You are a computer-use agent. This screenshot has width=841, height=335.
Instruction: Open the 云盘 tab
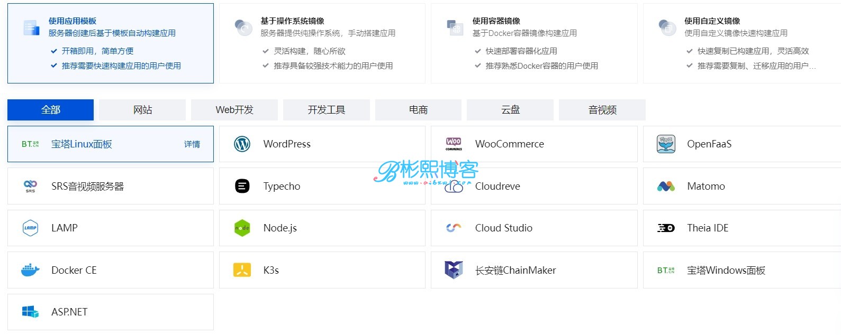coord(510,110)
